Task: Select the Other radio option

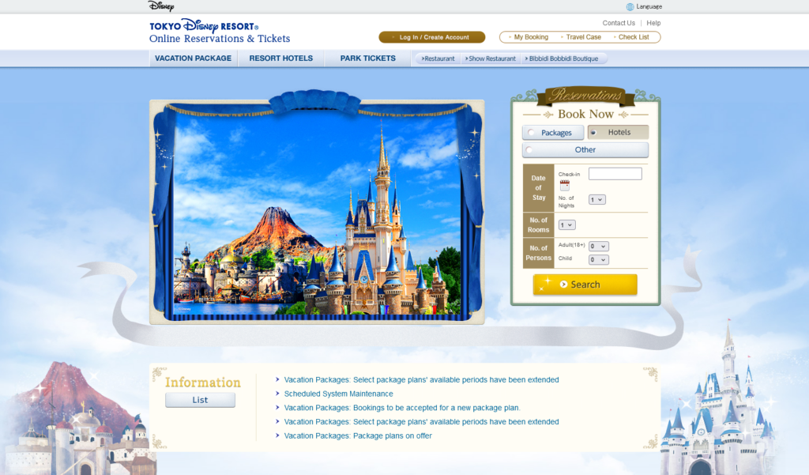Action: pos(529,150)
